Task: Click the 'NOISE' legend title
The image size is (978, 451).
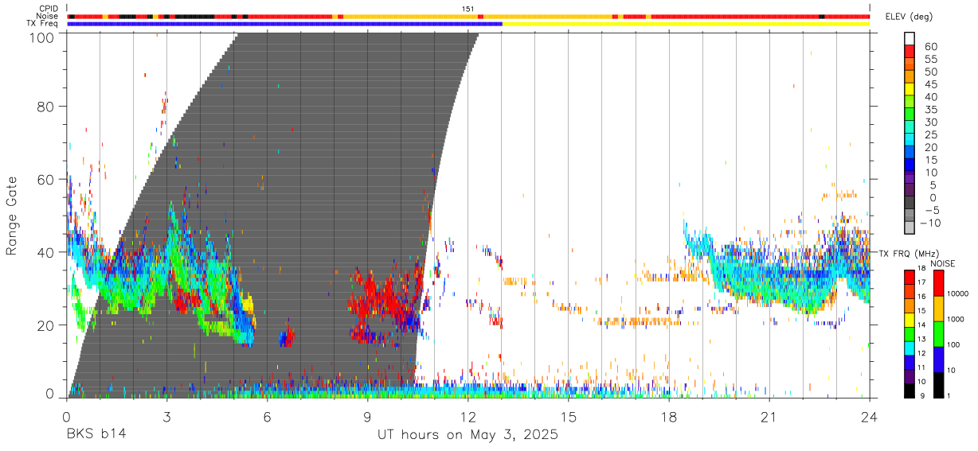Action: click(943, 263)
